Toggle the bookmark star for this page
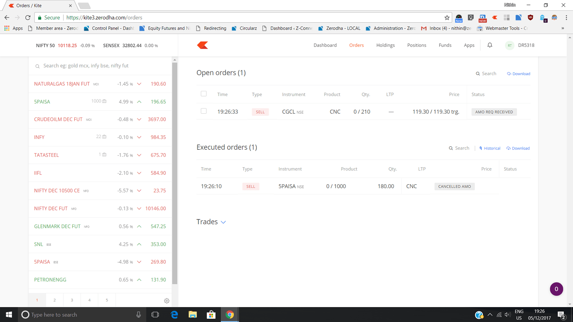The height and width of the screenshot is (322, 573). tap(447, 18)
